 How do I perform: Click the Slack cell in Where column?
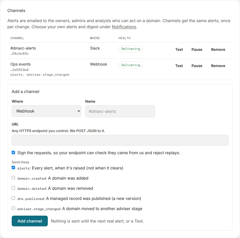[x=95, y=48]
